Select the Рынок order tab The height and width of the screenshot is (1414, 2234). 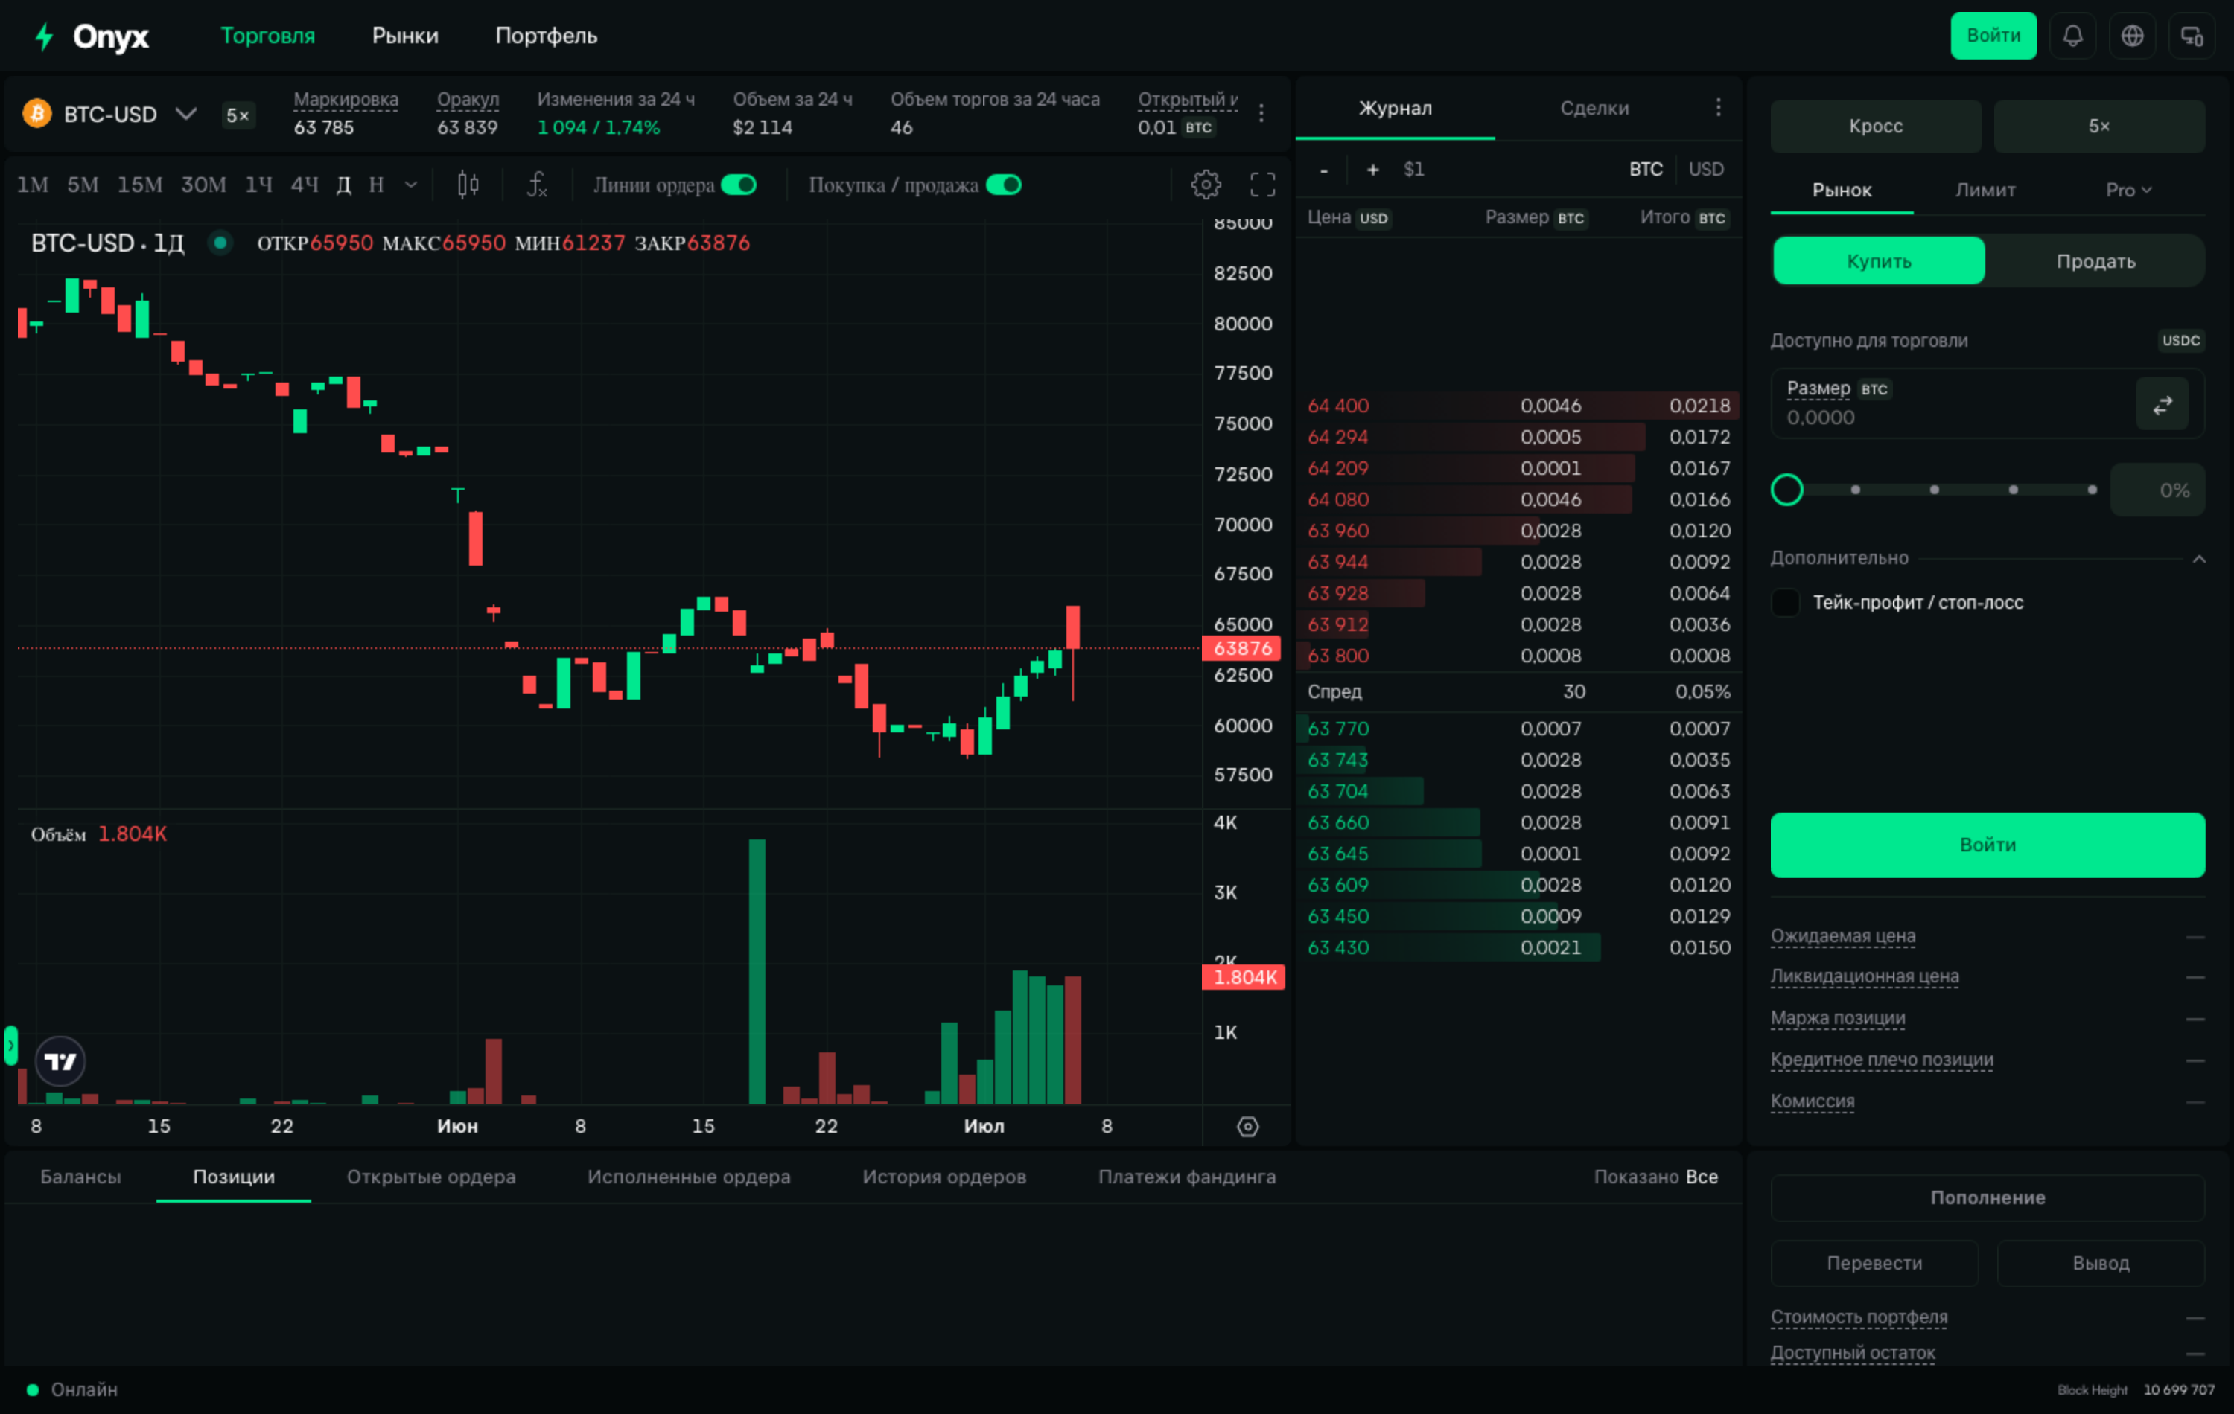click(x=1842, y=190)
